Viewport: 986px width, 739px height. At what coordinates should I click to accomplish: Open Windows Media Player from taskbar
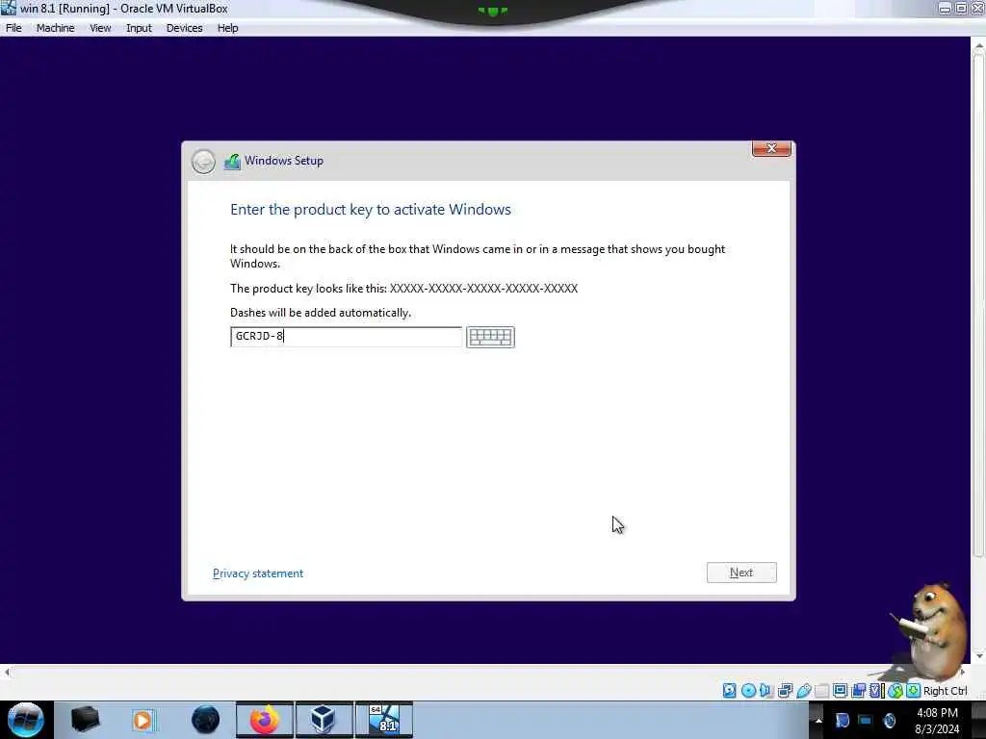[x=143, y=720]
